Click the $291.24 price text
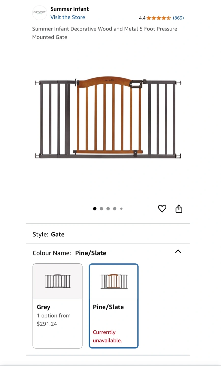 tap(47, 324)
